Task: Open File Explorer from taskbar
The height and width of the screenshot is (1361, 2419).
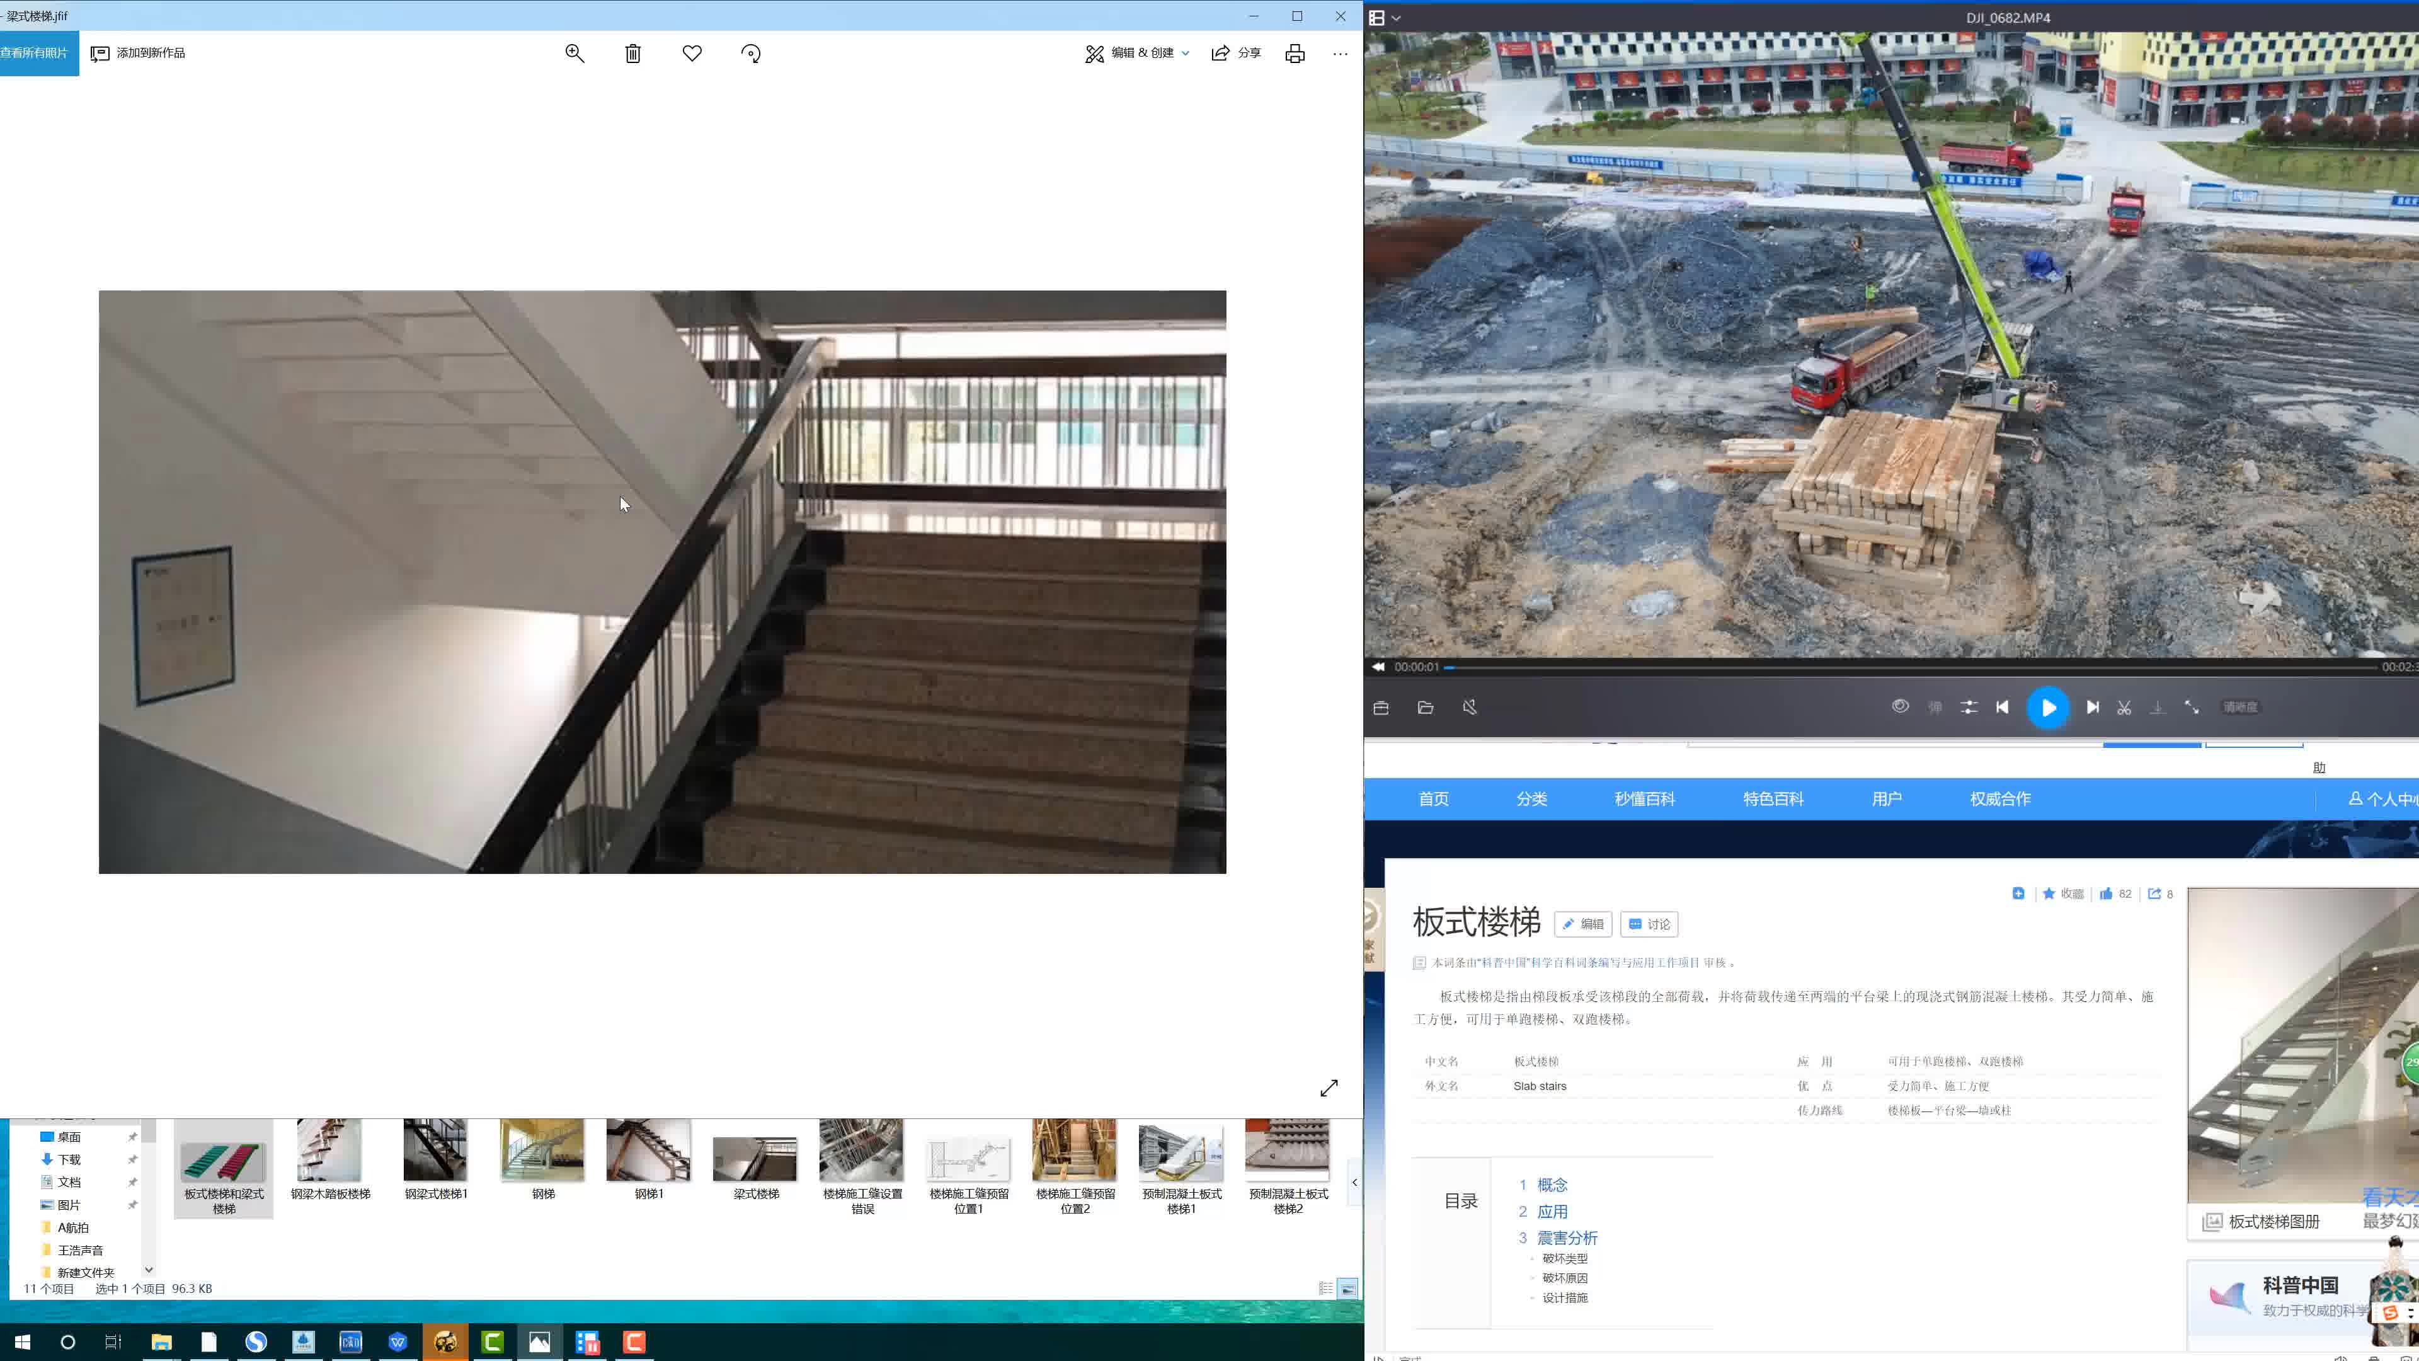Action: [161, 1342]
